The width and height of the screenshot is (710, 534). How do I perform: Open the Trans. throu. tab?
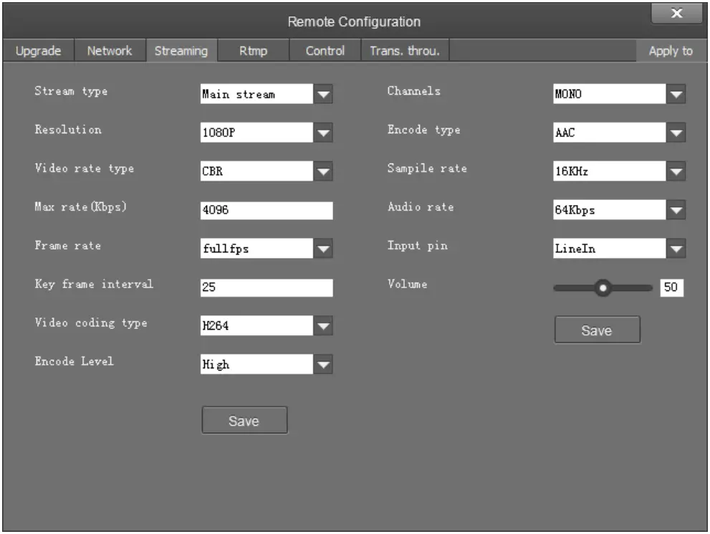(405, 51)
